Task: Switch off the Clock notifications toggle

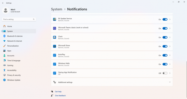Action: coord(165,37)
